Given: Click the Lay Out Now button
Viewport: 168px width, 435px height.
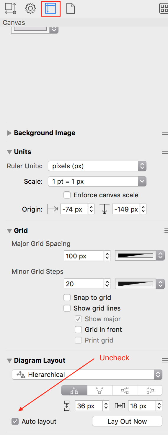Looking at the screenshot, I should [127, 421].
